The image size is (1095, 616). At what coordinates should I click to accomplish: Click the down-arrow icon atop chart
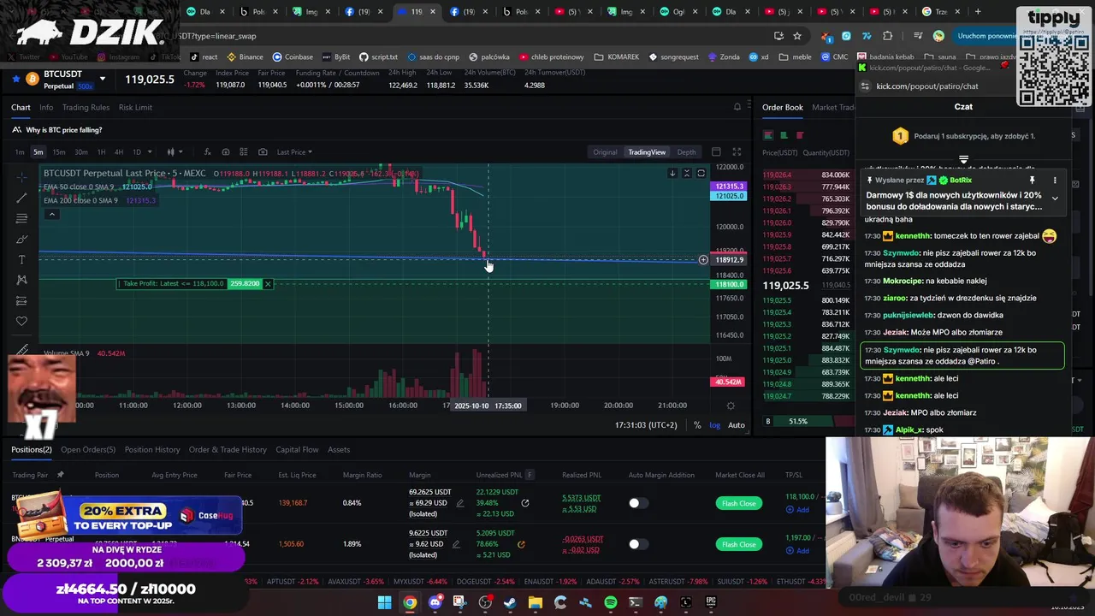coord(672,173)
